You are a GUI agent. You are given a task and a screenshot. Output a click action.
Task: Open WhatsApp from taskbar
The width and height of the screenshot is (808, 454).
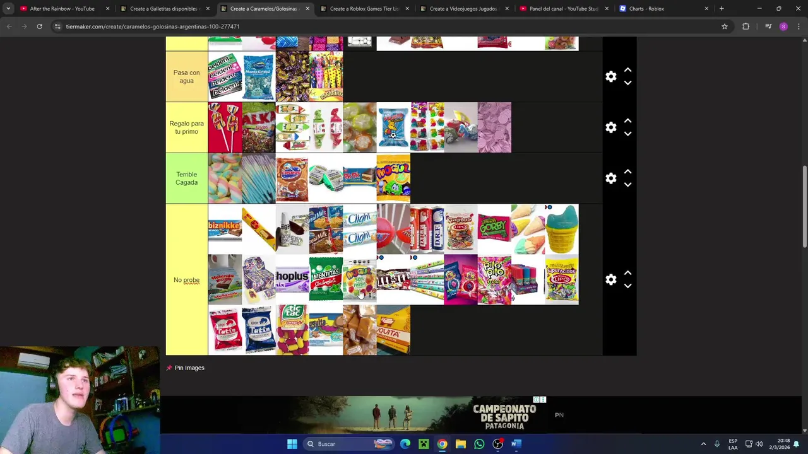tap(479, 444)
